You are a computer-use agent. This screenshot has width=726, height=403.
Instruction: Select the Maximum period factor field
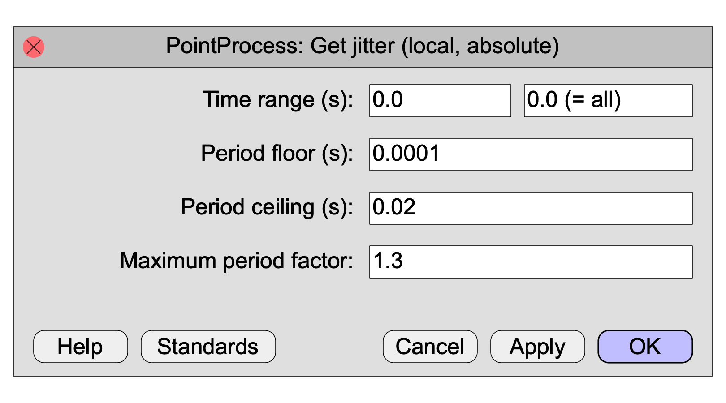click(x=531, y=262)
